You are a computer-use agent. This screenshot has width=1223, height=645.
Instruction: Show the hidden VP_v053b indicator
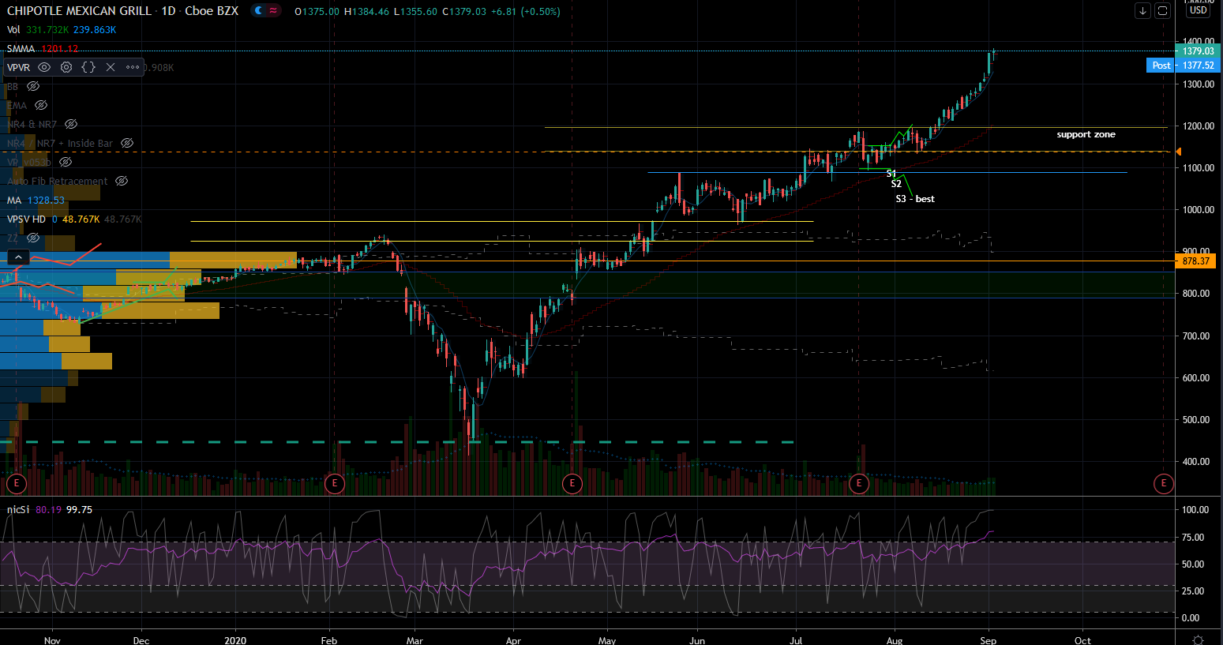pos(66,162)
